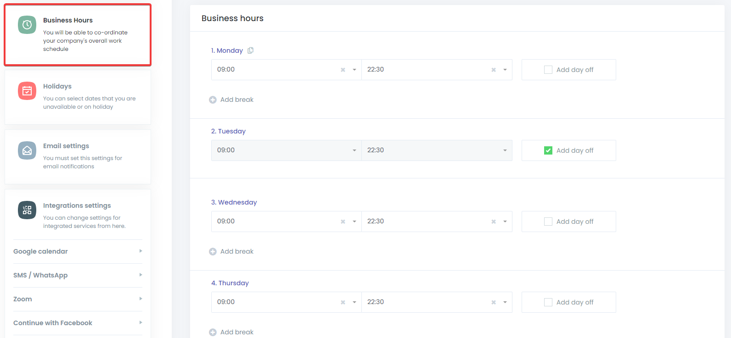
Task: Uncheck Add day off for Tuesday
Action: pyautogui.click(x=548, y=150)
